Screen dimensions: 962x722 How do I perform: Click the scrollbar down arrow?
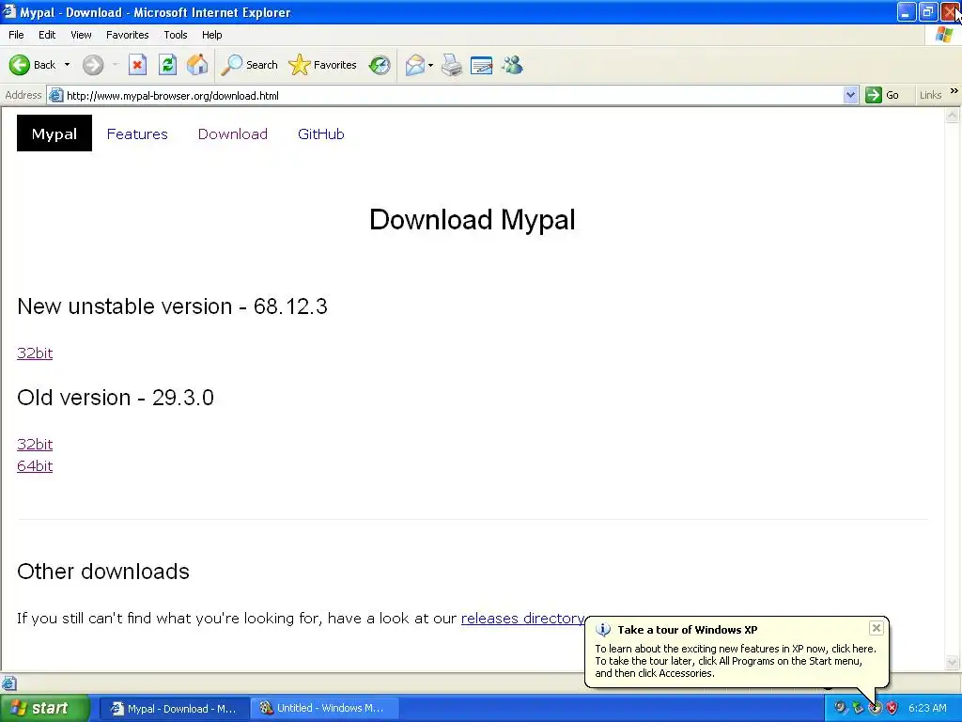[x=953, y=662]
